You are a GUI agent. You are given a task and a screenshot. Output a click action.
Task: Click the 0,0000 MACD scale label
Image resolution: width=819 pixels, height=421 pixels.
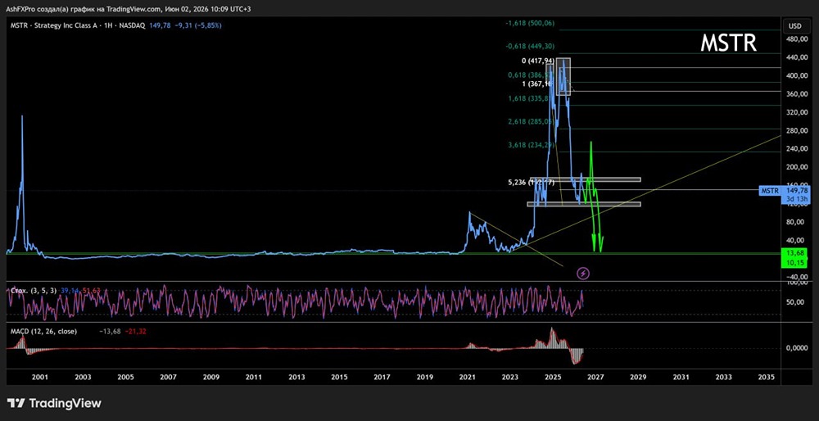(x=795, y=348)
